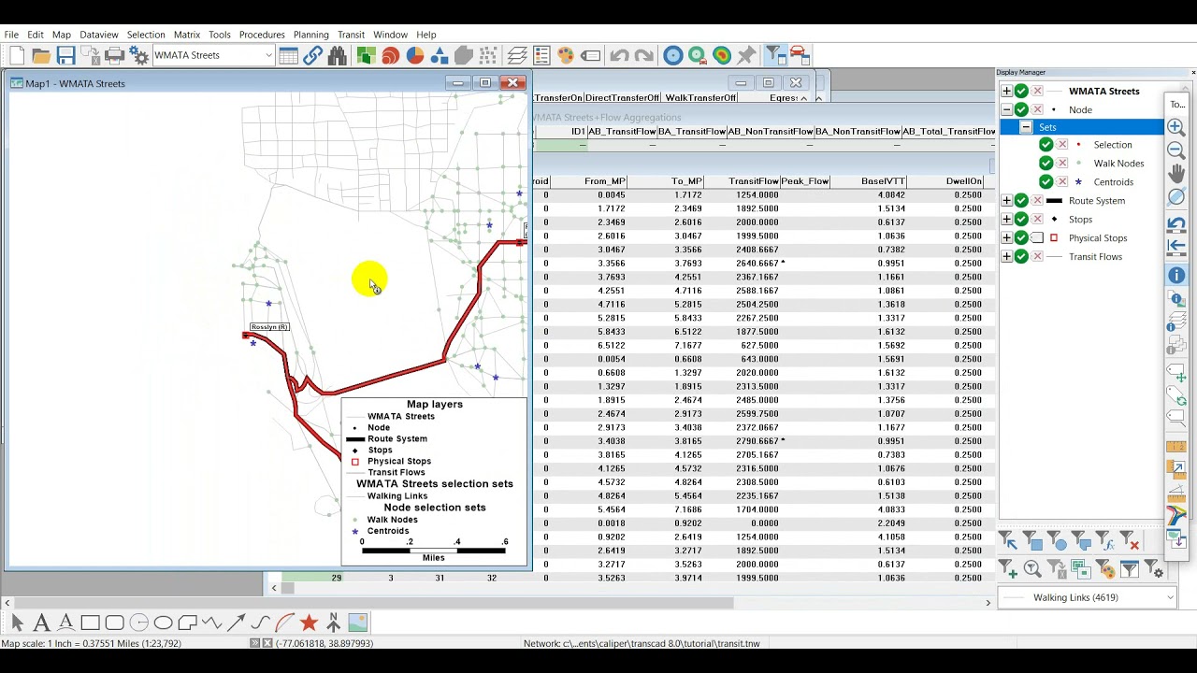
Task: Collapse the Sets tree node
Action: 1026,127
